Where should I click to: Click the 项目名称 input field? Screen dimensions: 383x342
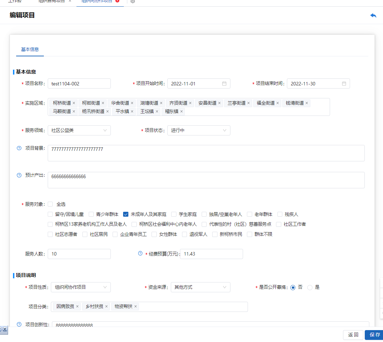pos(79,84)
